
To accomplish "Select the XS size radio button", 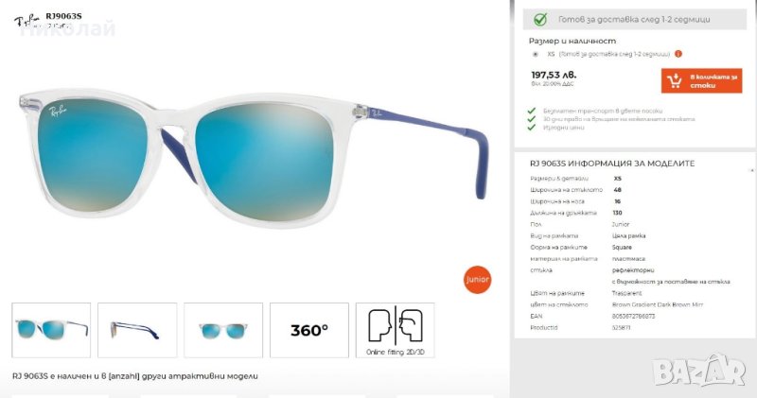I will pyautogui.click(x=536, y=54).
